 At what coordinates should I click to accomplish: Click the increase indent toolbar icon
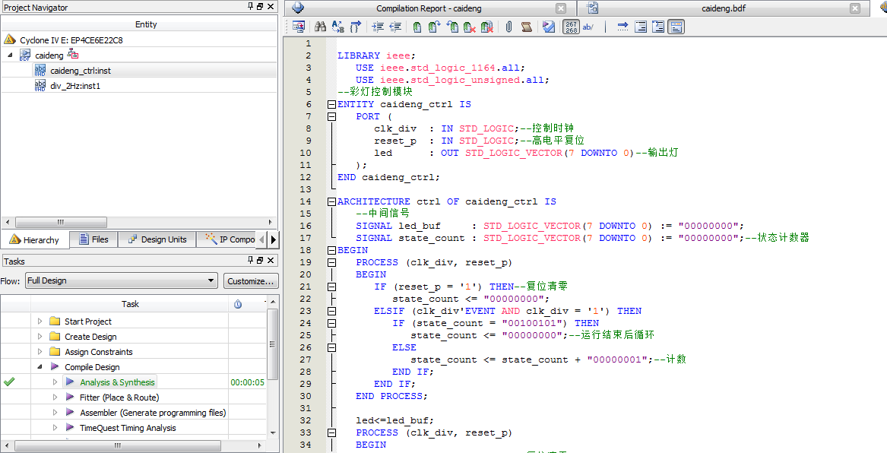tap(378, 27)
